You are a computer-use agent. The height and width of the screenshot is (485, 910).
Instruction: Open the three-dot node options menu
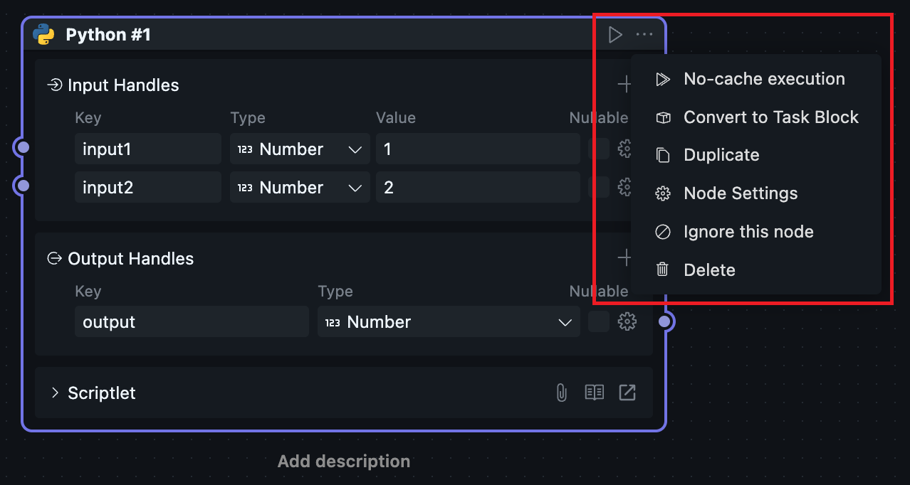pyautogui.click(x=644, y=35)
